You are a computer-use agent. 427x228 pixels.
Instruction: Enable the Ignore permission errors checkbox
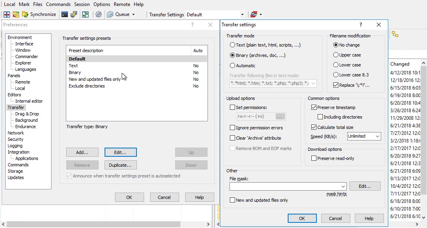pyautogui.click(x=233, y=128)
